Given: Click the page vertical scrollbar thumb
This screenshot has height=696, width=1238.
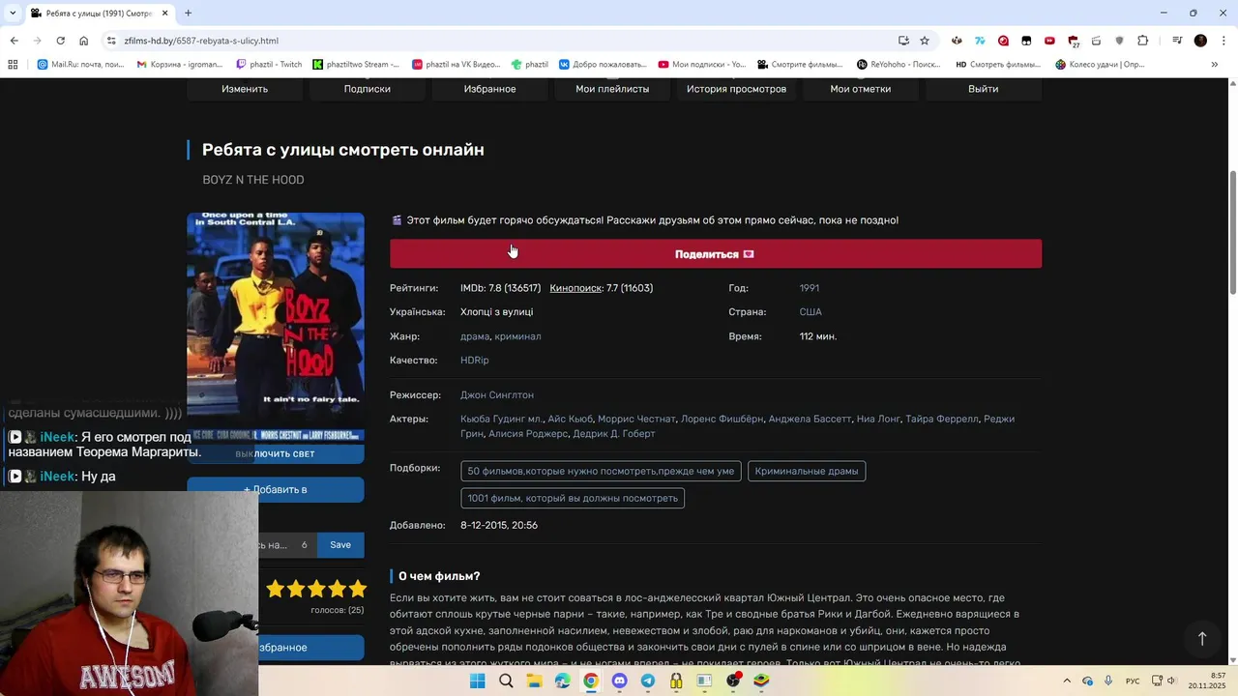Looking at the screenshot, I should [x=1232, y=234].
